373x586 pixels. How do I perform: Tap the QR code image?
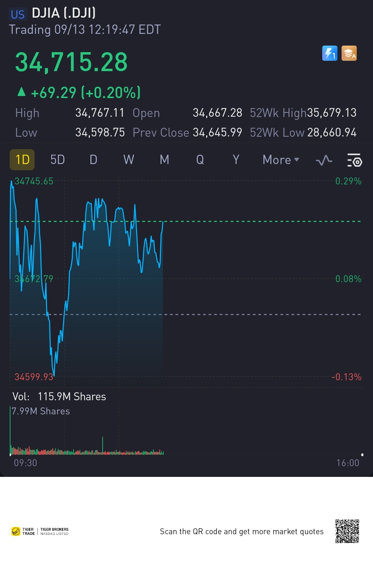coord(347,531)
